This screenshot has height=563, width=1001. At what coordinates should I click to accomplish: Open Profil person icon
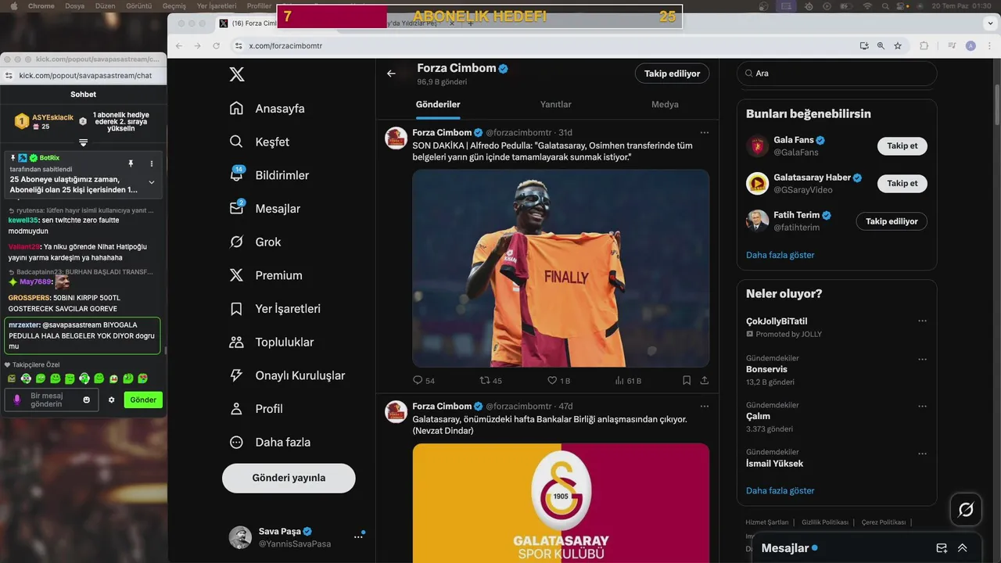click(x=236, y=408)
